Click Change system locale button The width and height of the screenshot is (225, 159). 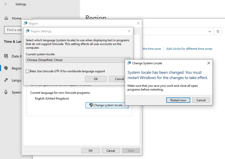[x=107, y=105]
